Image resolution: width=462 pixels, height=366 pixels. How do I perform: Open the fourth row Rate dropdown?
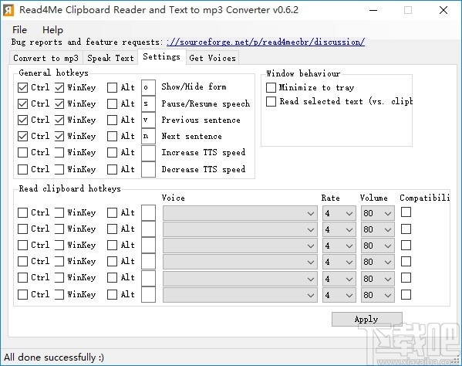[x=339, y=262]
